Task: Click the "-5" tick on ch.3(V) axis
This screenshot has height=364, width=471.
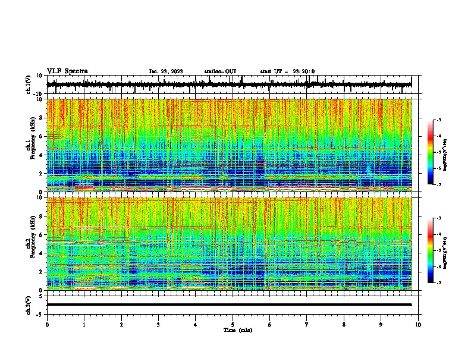Action: pos(40,315)
